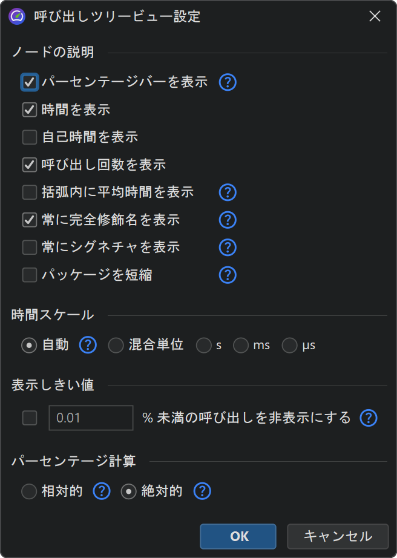Enable the threshold checkbox under 表示しきい値
397x558 pixels.
[x=30, y=418]
